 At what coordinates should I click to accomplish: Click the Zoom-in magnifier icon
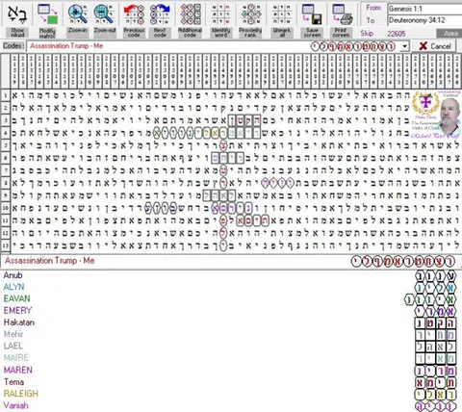(x=78, y=14)
